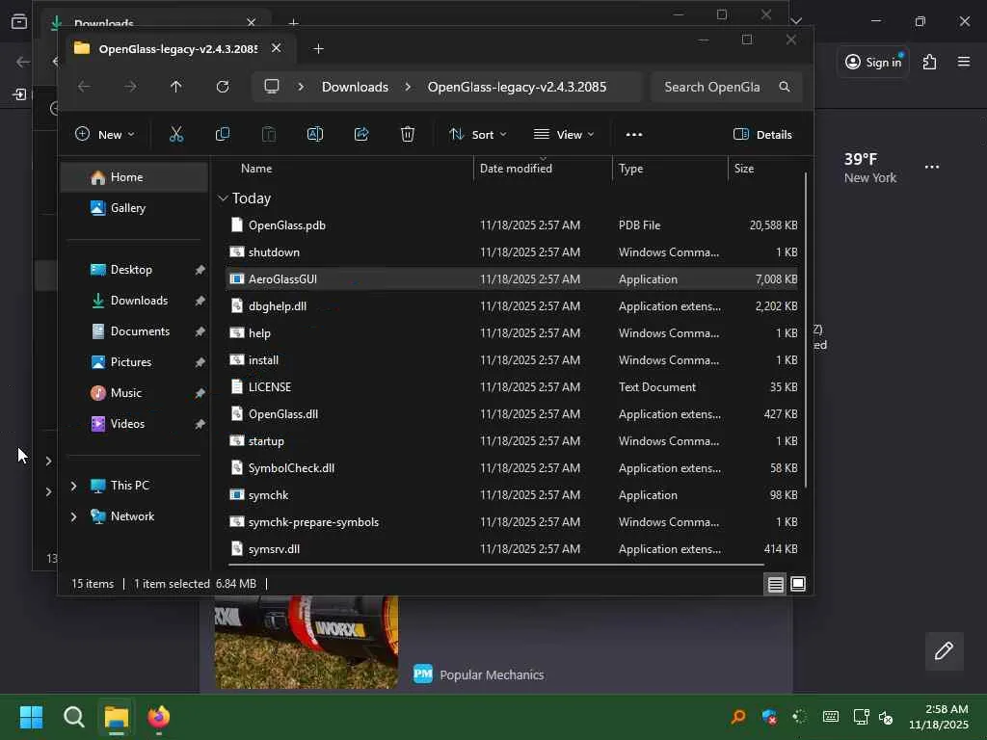This screenshot has height=740, width=987.
Task: Select the shutdown command file
Action: tap(511, 252)
